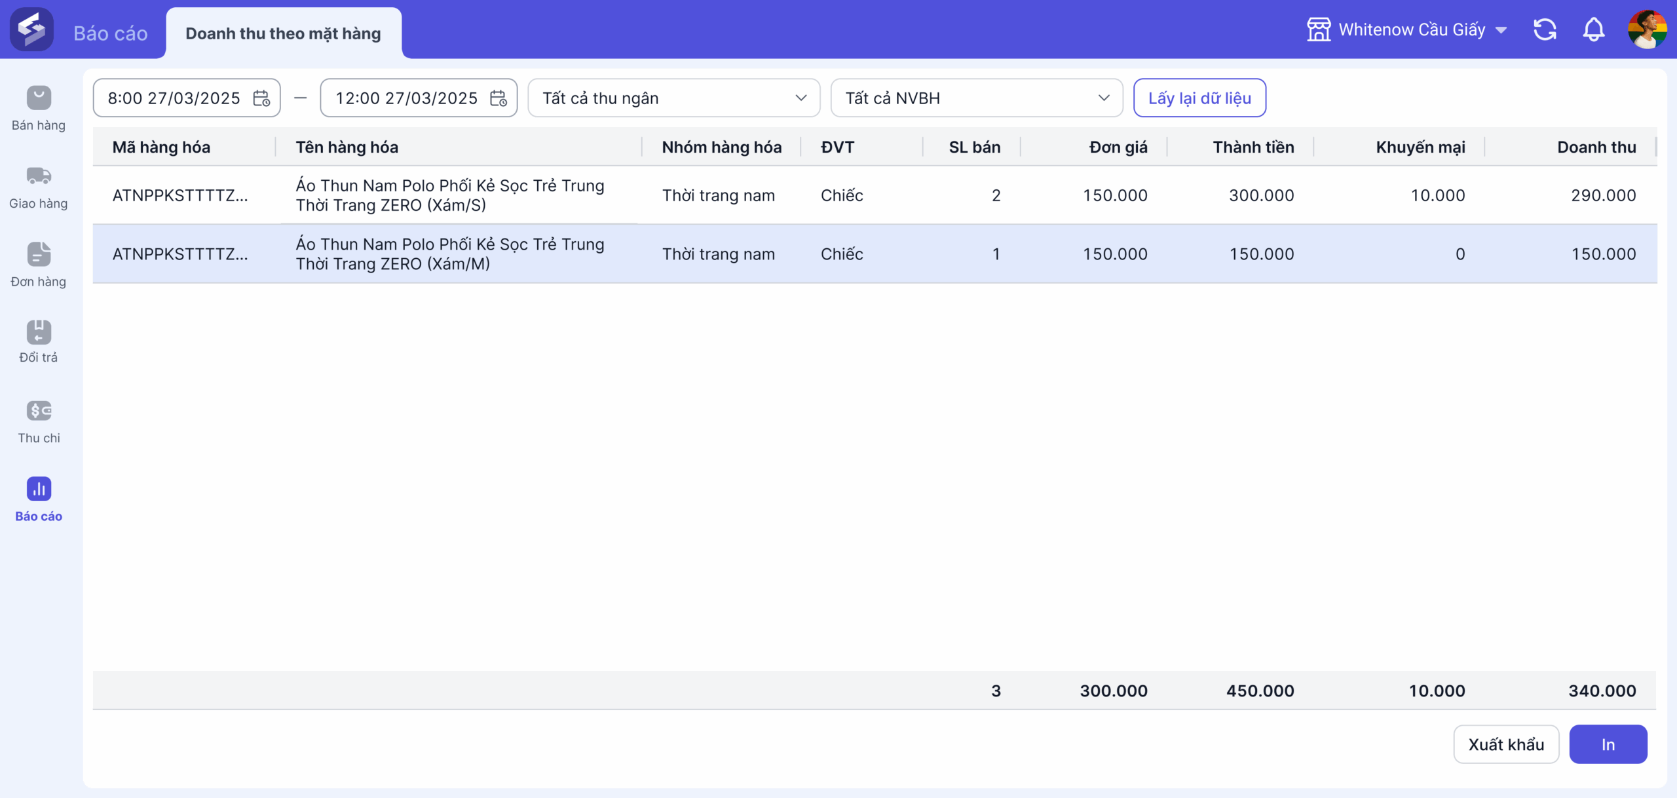The height and width of the screenshot is (798, 1677).
Task: Click the Lấy lại dữ liệu button
Action: pyautogui.click(x=1199, y=98)
